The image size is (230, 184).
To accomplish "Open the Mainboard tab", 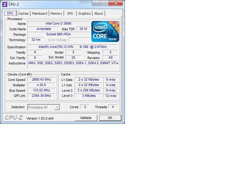I will tap(40, 13).
